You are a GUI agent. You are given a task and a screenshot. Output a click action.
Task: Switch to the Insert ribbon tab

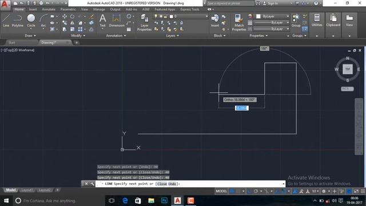tap(33, 9)
